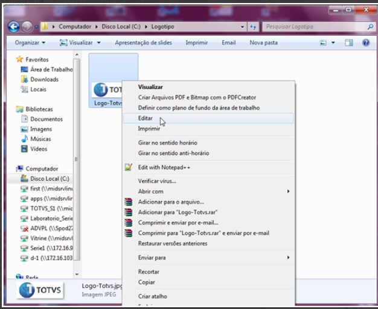The image size is (378, 309).
Task: Choose Adicionar para "Logo-Totvs.rar"
Action: 208,212
